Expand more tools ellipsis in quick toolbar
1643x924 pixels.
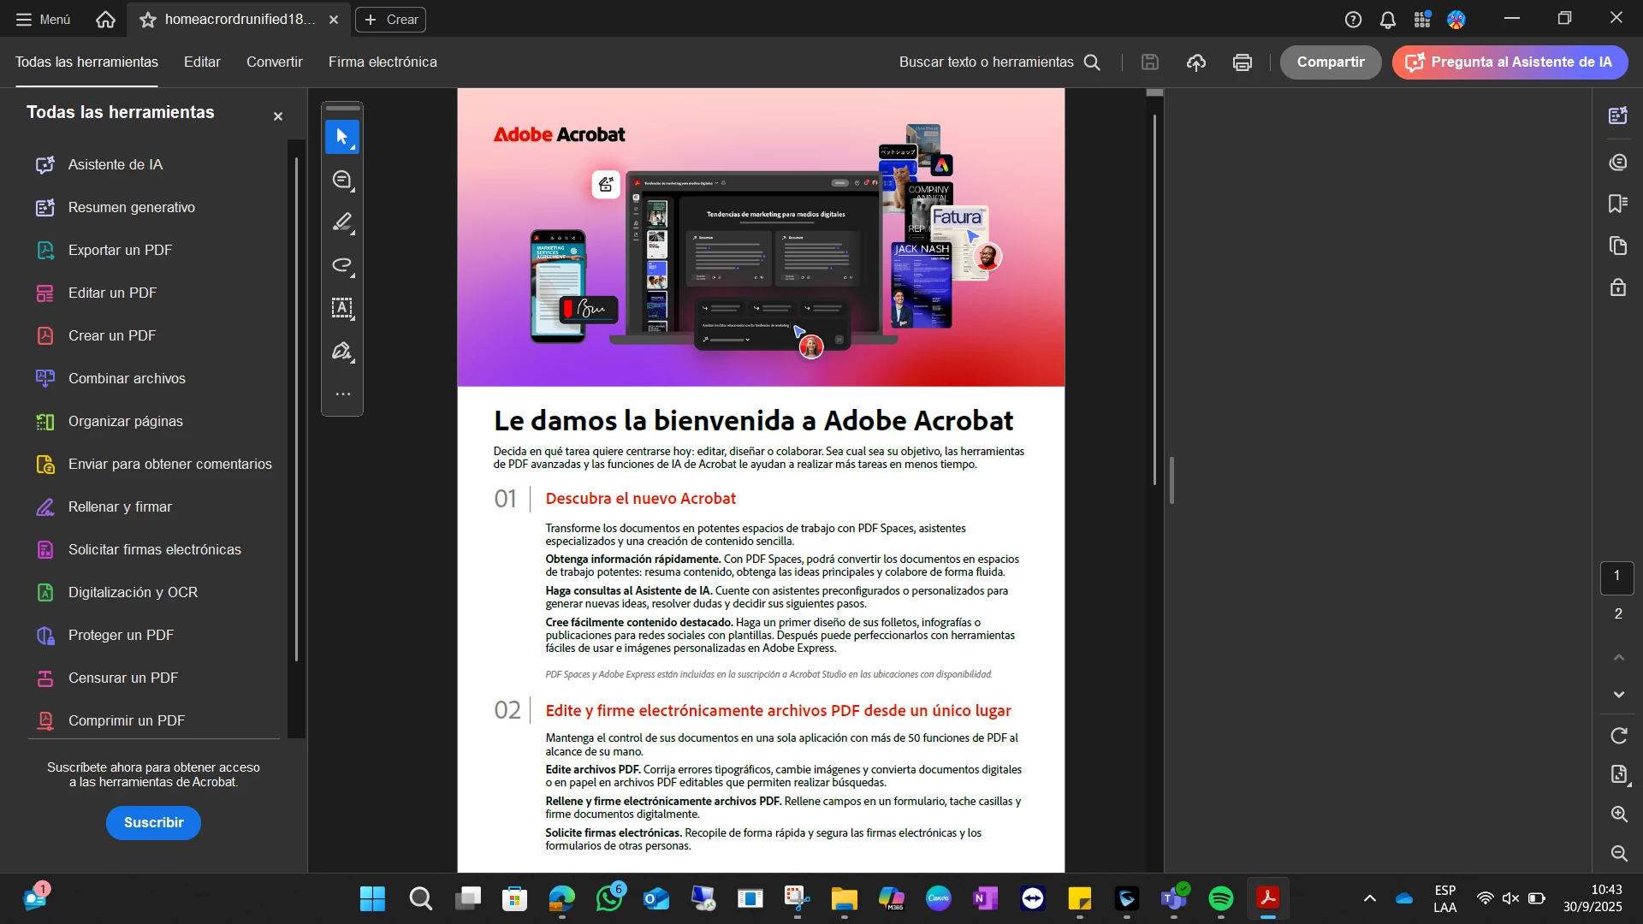342,394
